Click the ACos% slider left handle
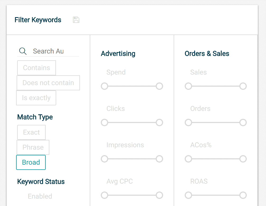The height and width of the screenshot is (206, 266). pyautogui.click(x=188, y=159)
